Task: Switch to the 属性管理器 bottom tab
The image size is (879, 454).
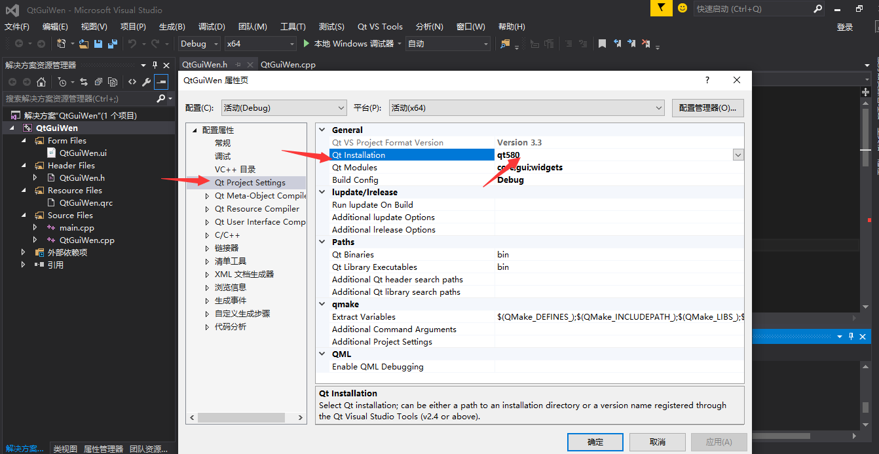Action: click(x=103, y=449)
